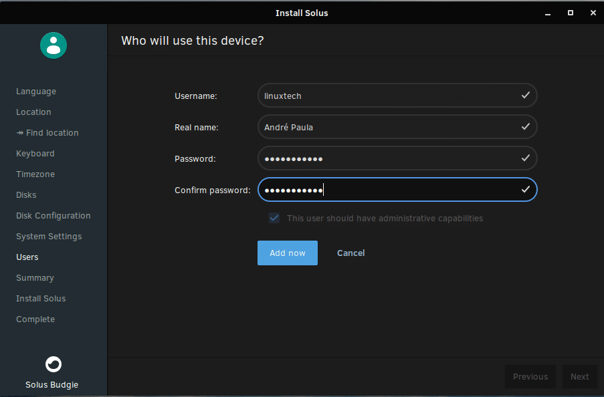Toggle administrative capabilities checkbox
Screen dimensions: 604x397
click(x=274, y=219)
